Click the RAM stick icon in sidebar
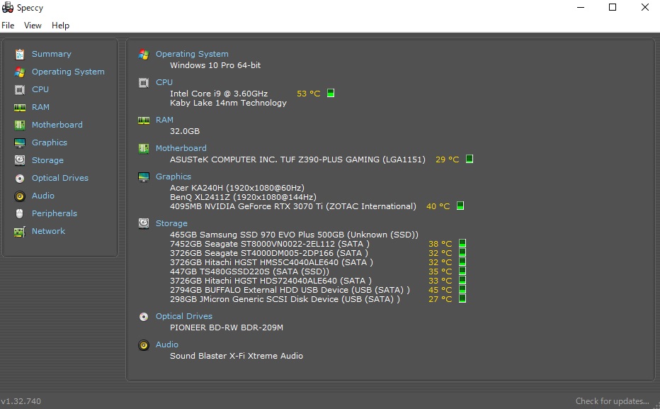Screen dimensions: 660x409 [x=20, y=107]
